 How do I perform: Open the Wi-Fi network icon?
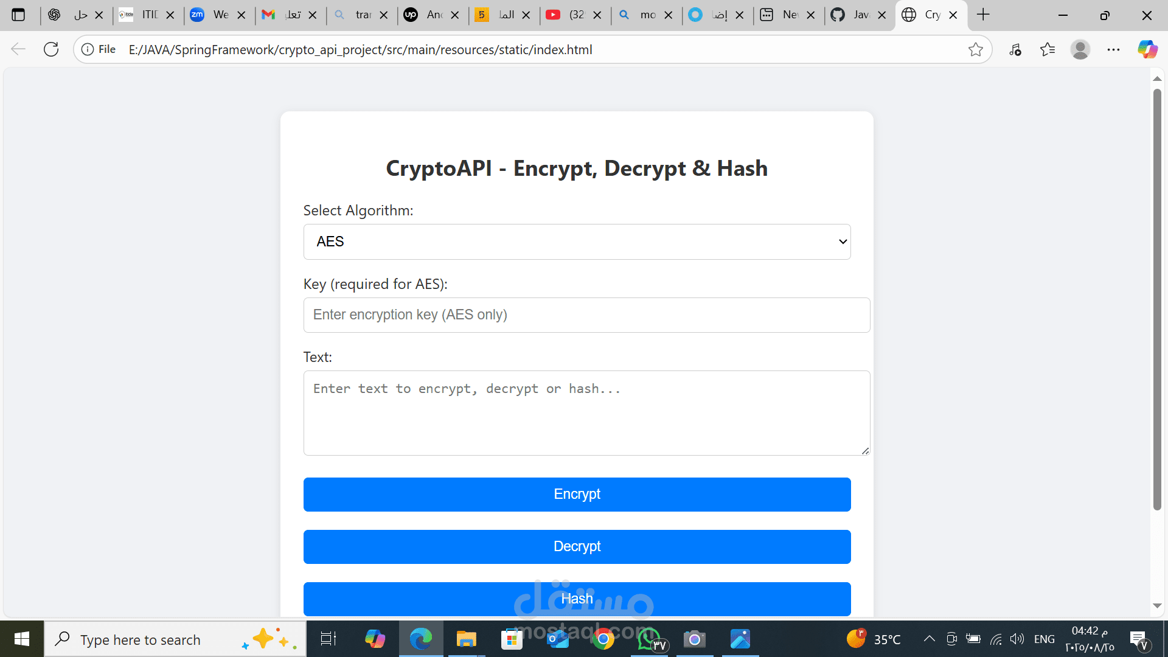pos(996,639)
